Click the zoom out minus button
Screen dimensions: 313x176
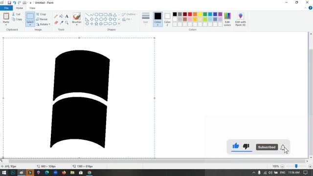(x=282, y=166)
